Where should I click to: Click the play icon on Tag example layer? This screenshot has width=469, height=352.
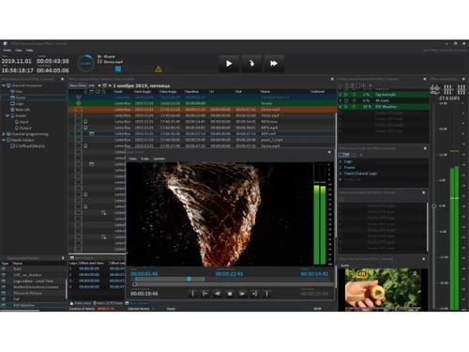346,95
